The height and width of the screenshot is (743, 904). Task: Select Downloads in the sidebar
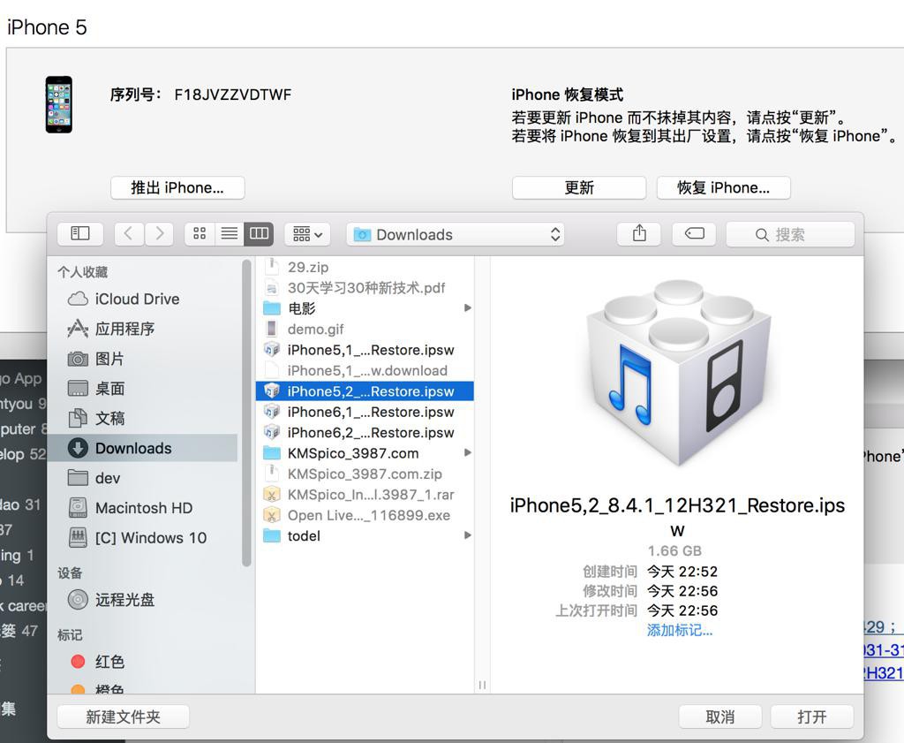point(144,448)
